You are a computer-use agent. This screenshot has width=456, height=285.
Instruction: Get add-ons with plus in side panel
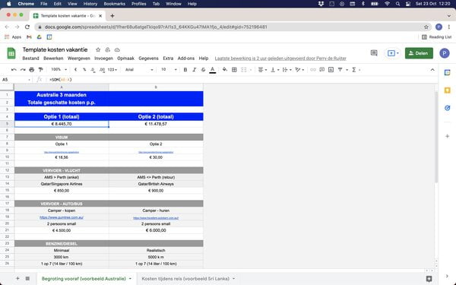[x=448, y=136]
